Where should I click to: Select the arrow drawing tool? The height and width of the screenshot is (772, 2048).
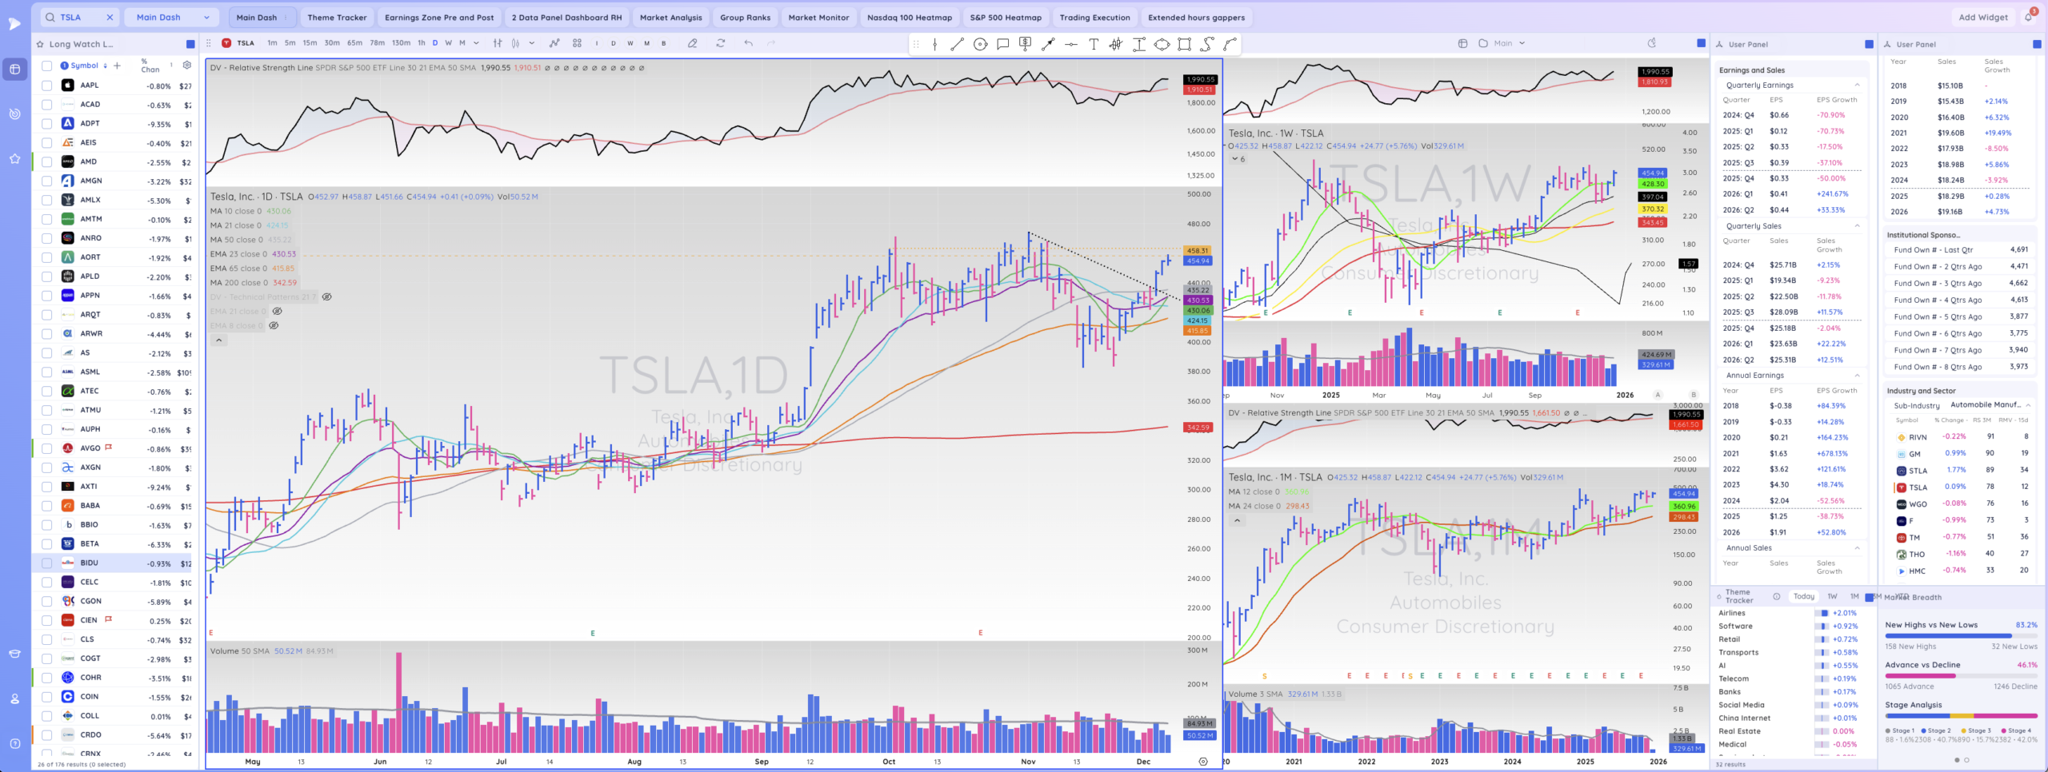point(1048,44)
